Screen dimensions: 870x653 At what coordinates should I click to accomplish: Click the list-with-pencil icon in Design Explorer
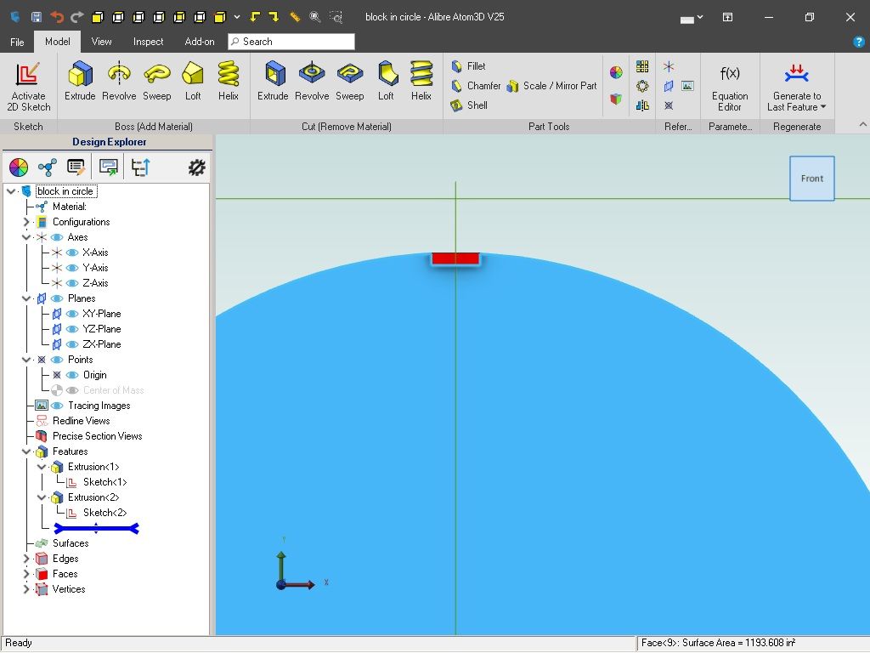76,168
